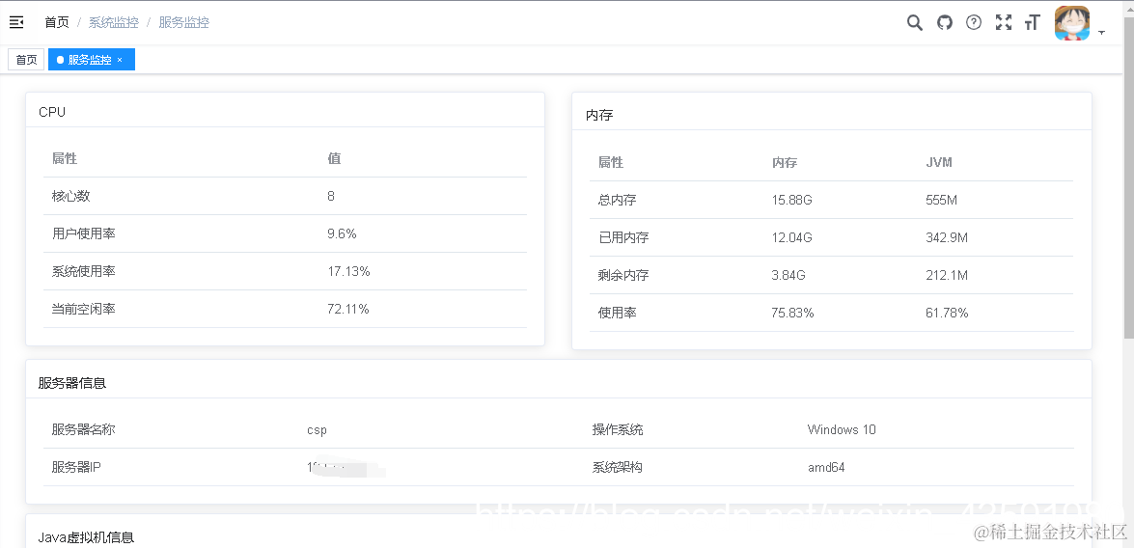Select the 61.78% JVM usage value
This screenshot has height=548, width=1134.
(x=947, y=313)
